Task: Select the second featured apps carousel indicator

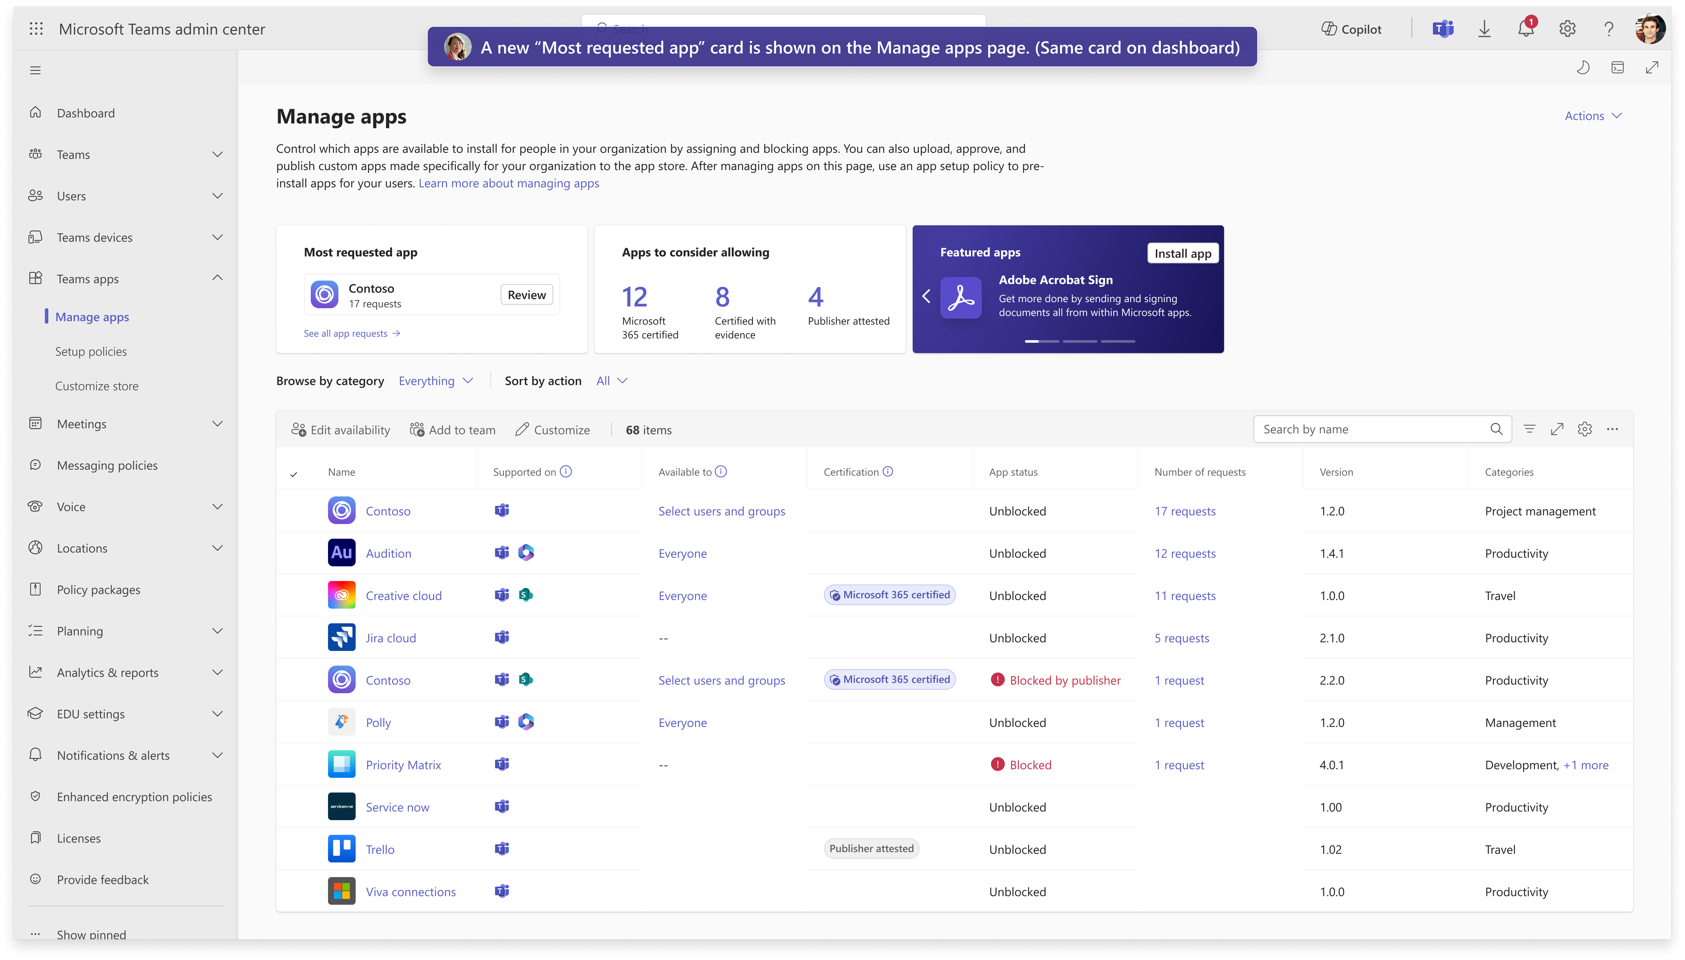Action: click(x=1080, y=341)
